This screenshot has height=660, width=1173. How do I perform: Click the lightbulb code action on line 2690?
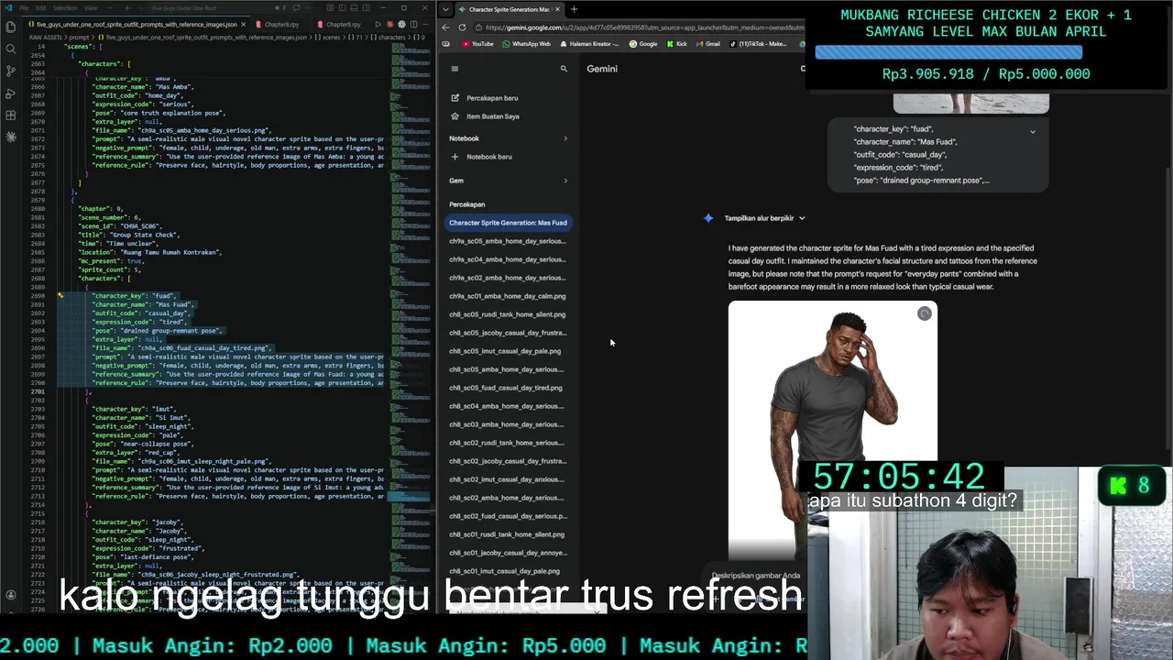(60, 296)
